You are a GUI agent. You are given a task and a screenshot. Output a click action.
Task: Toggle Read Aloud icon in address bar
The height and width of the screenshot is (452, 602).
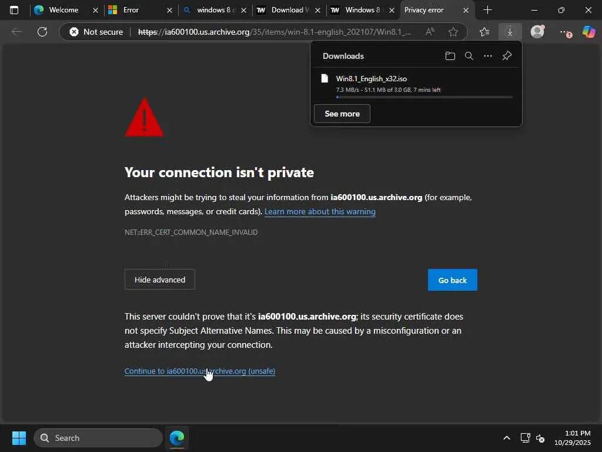(430, 32)
